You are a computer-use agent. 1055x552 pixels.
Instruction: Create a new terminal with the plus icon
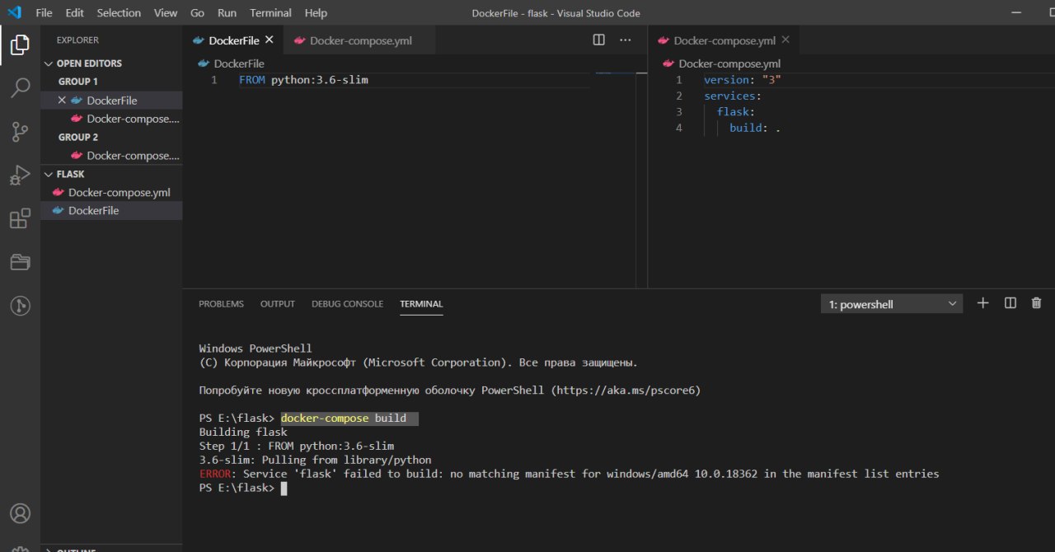point(982,303)
